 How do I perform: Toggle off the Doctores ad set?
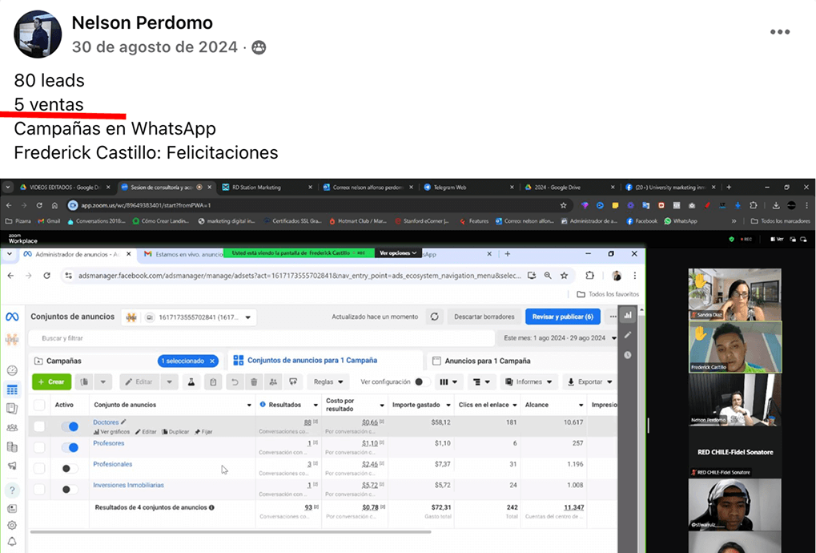[x=70, y=426]
